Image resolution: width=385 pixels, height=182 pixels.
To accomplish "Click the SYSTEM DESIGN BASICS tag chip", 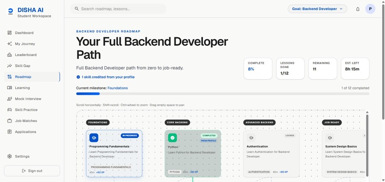I will (342, 172).
